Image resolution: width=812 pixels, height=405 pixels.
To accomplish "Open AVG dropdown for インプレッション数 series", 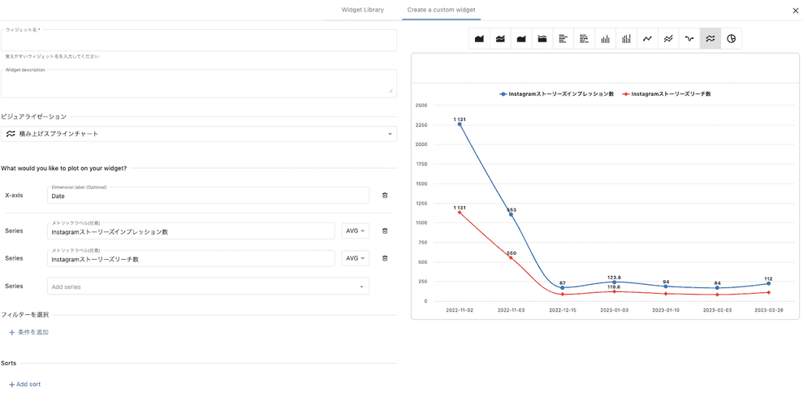I will [356, 231].
